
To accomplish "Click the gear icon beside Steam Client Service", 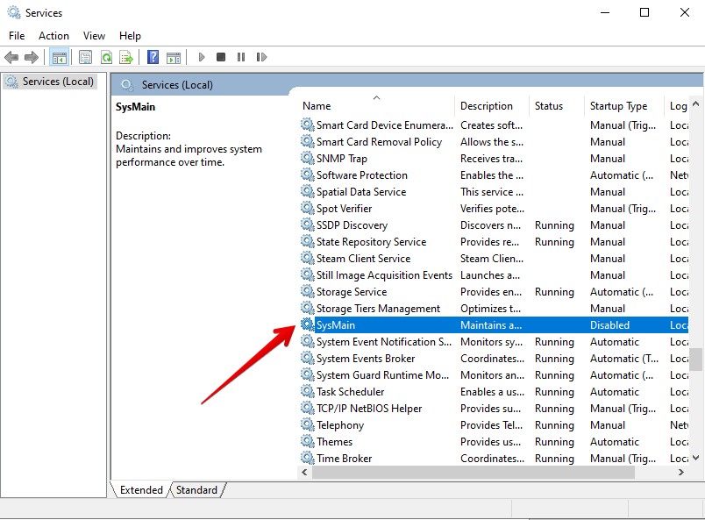I will pos(308,258).
